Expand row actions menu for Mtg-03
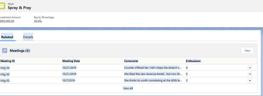The image size is (263, 96). [x=250, y=74]
